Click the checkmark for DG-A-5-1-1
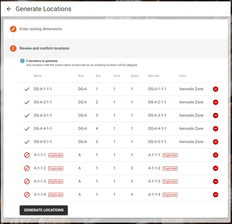 (x=27, y=142)
